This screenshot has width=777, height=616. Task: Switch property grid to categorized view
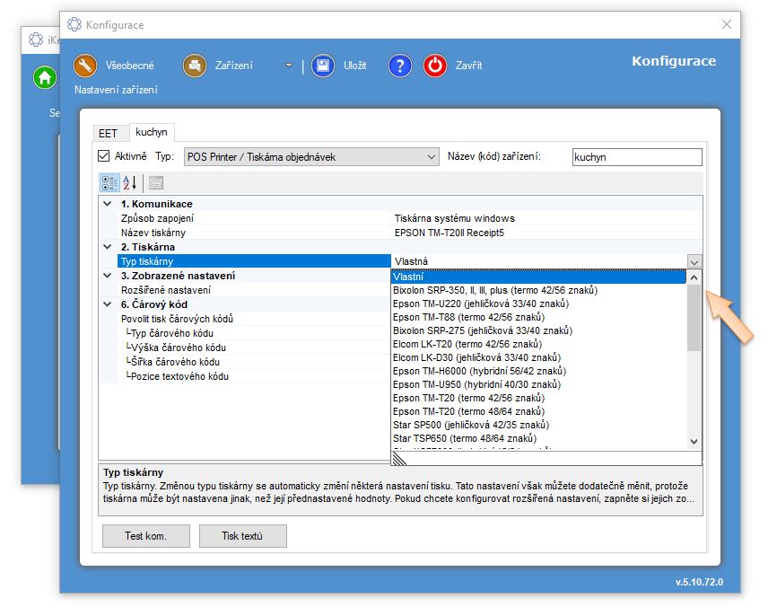pyautogui.click(x=109, y=183)
